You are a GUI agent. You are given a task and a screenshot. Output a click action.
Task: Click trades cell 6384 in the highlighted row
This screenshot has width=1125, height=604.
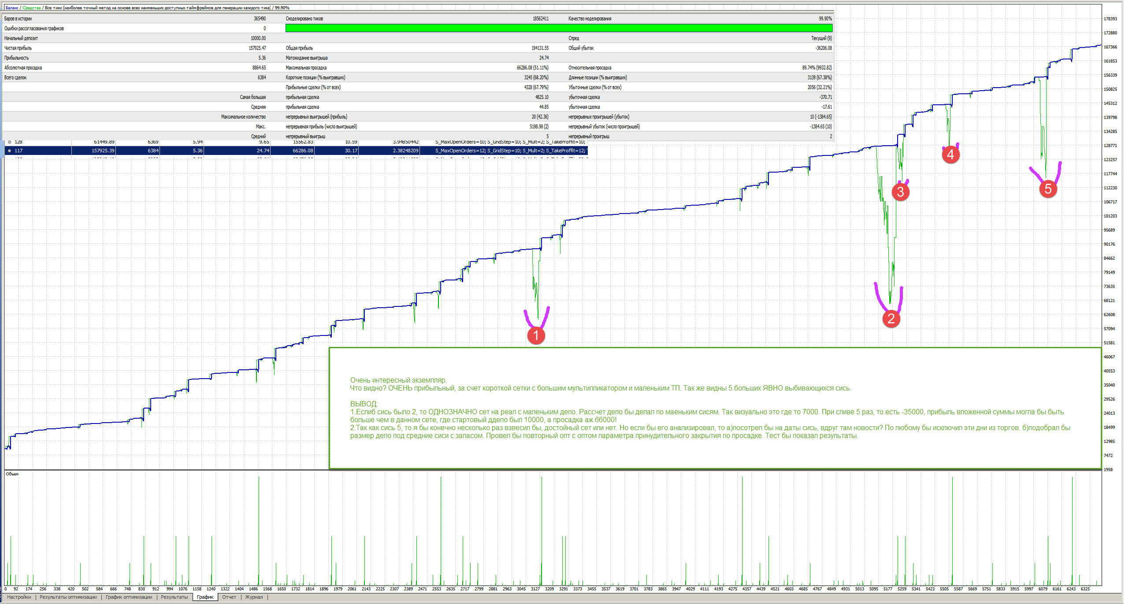153,151
